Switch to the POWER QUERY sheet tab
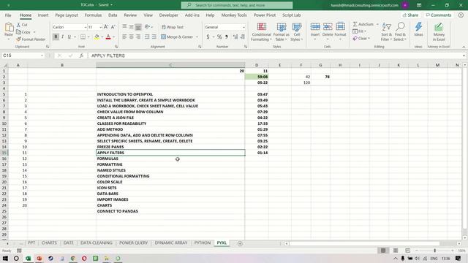The height and width of the screenshot is (263, 468). (133, 243)
